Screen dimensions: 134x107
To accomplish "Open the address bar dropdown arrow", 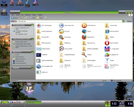I will pos(123,21).
